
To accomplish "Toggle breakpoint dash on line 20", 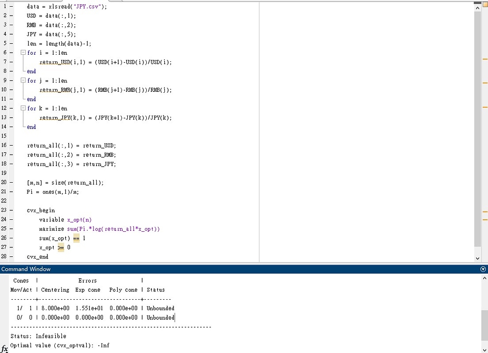I will (11, 182).
